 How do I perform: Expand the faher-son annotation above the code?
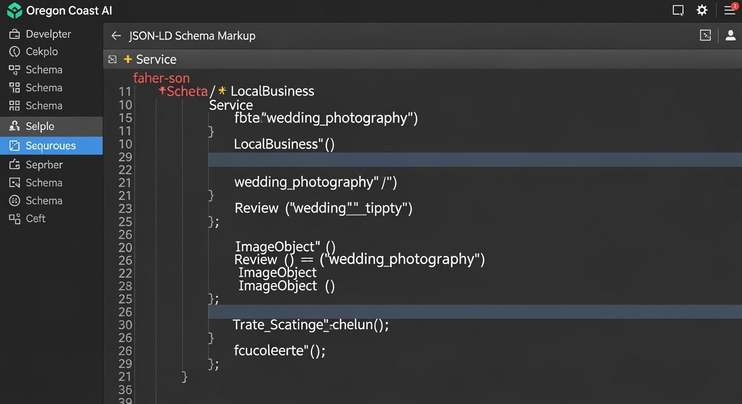pyautogui.click(x=161, y=78)
